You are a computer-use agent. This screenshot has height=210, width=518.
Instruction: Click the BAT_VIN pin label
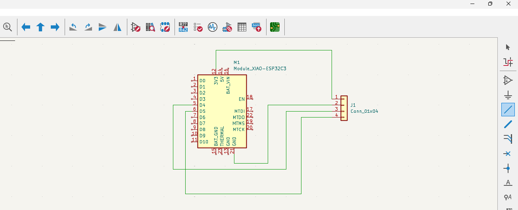[228, 85]
